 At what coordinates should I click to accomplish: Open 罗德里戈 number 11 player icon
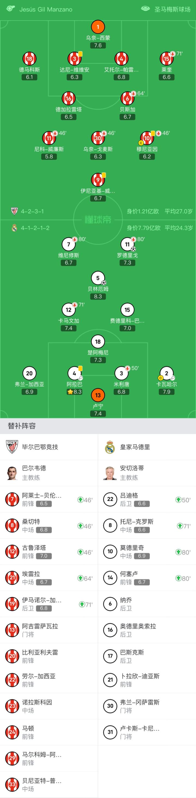coord(127,244)
